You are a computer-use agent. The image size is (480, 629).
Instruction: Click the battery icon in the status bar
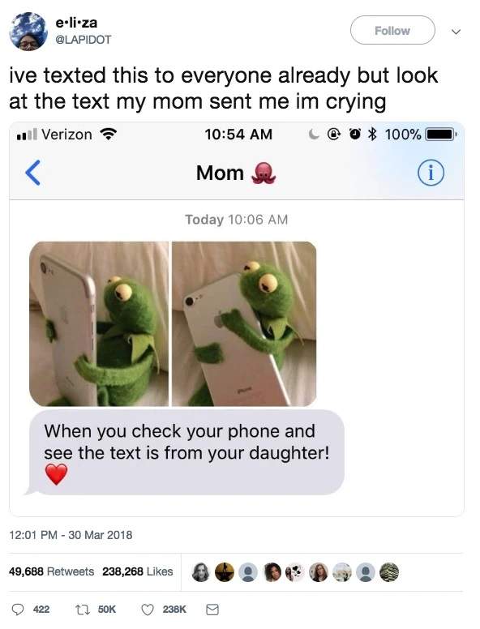[x=441, y=134]
